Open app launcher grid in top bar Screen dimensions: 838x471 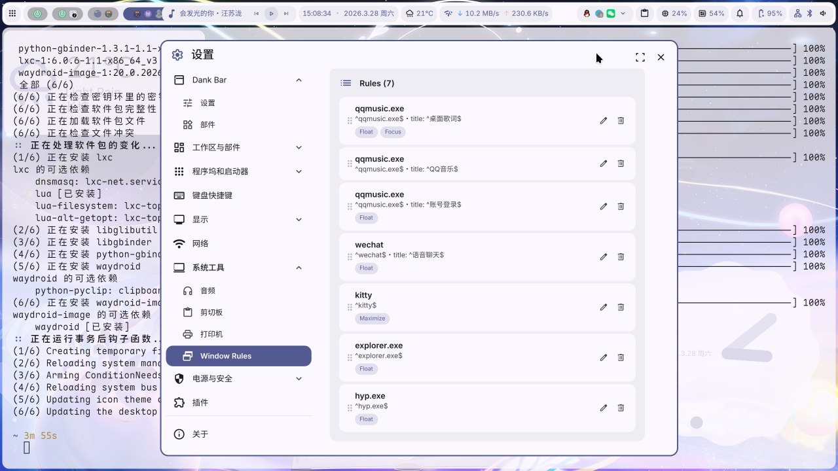point(12,13)
